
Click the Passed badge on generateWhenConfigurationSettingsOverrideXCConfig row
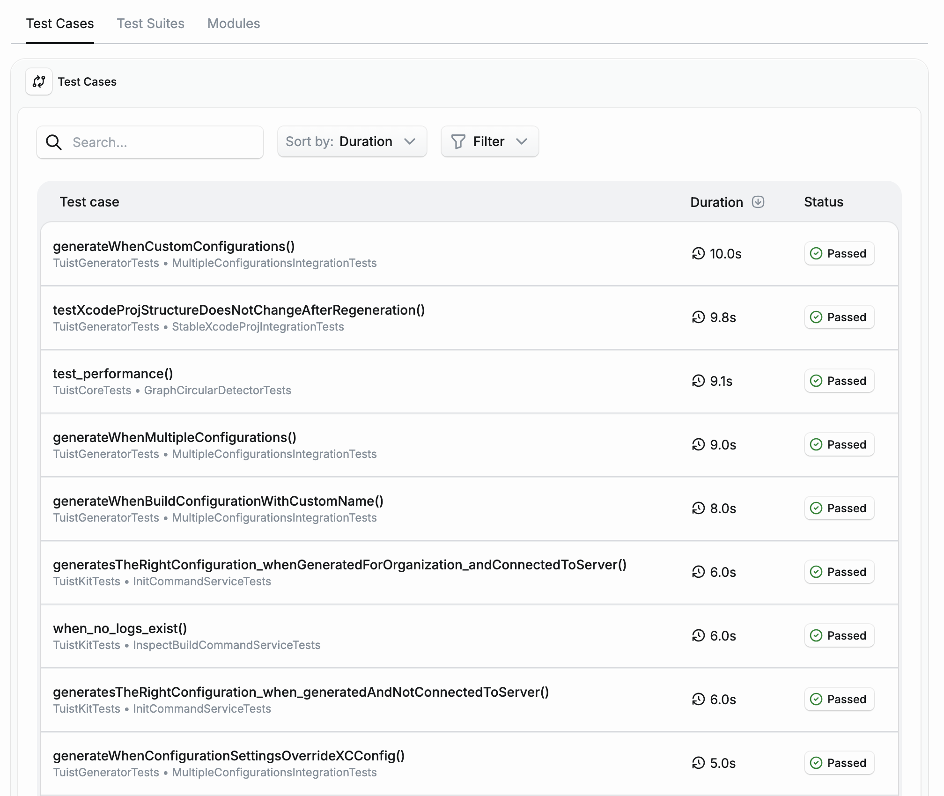click(839, 763)
